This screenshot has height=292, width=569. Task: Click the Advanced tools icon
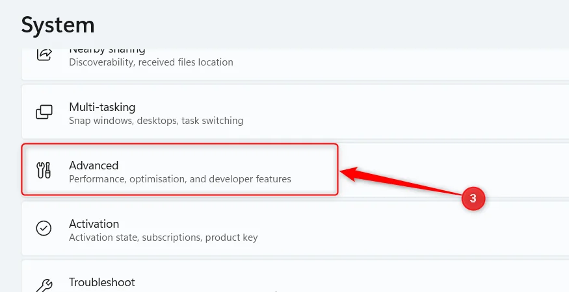pos(44,170)
